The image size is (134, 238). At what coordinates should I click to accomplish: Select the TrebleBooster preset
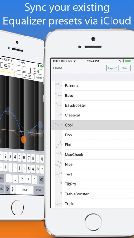(93, 194)
